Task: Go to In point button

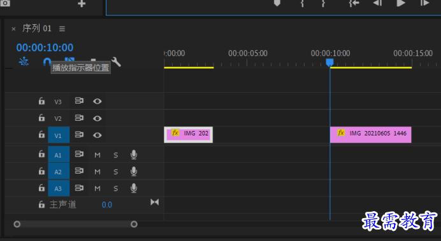Action: coord(354,3)
